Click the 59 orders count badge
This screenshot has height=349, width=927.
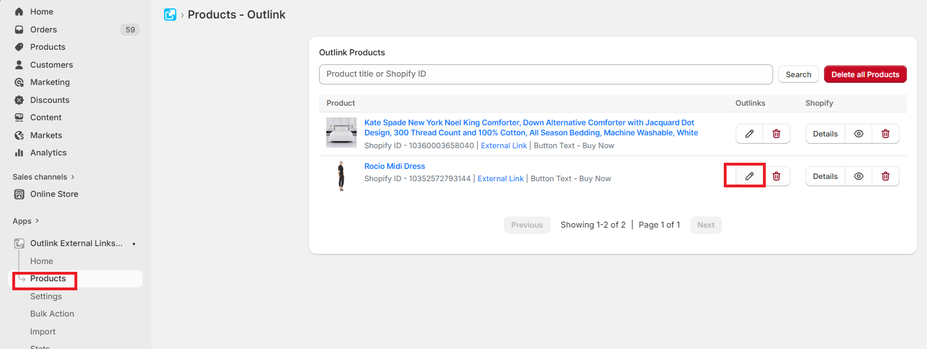pyautogui.click(x=130, y=30)
